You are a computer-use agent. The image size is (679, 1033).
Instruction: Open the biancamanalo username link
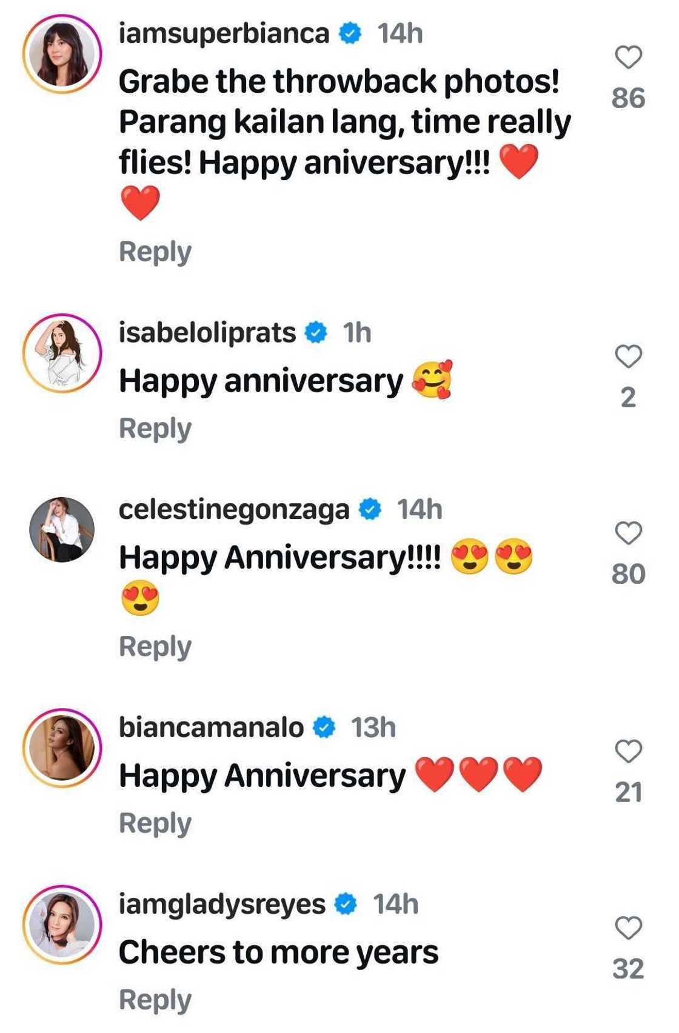[211, 727]
